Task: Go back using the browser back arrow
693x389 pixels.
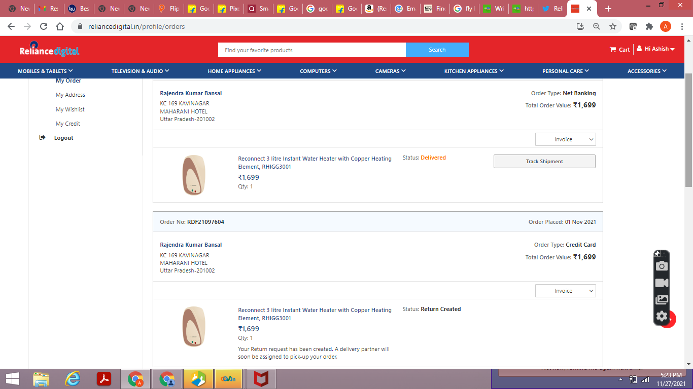Action: click(x=11, y=26)
